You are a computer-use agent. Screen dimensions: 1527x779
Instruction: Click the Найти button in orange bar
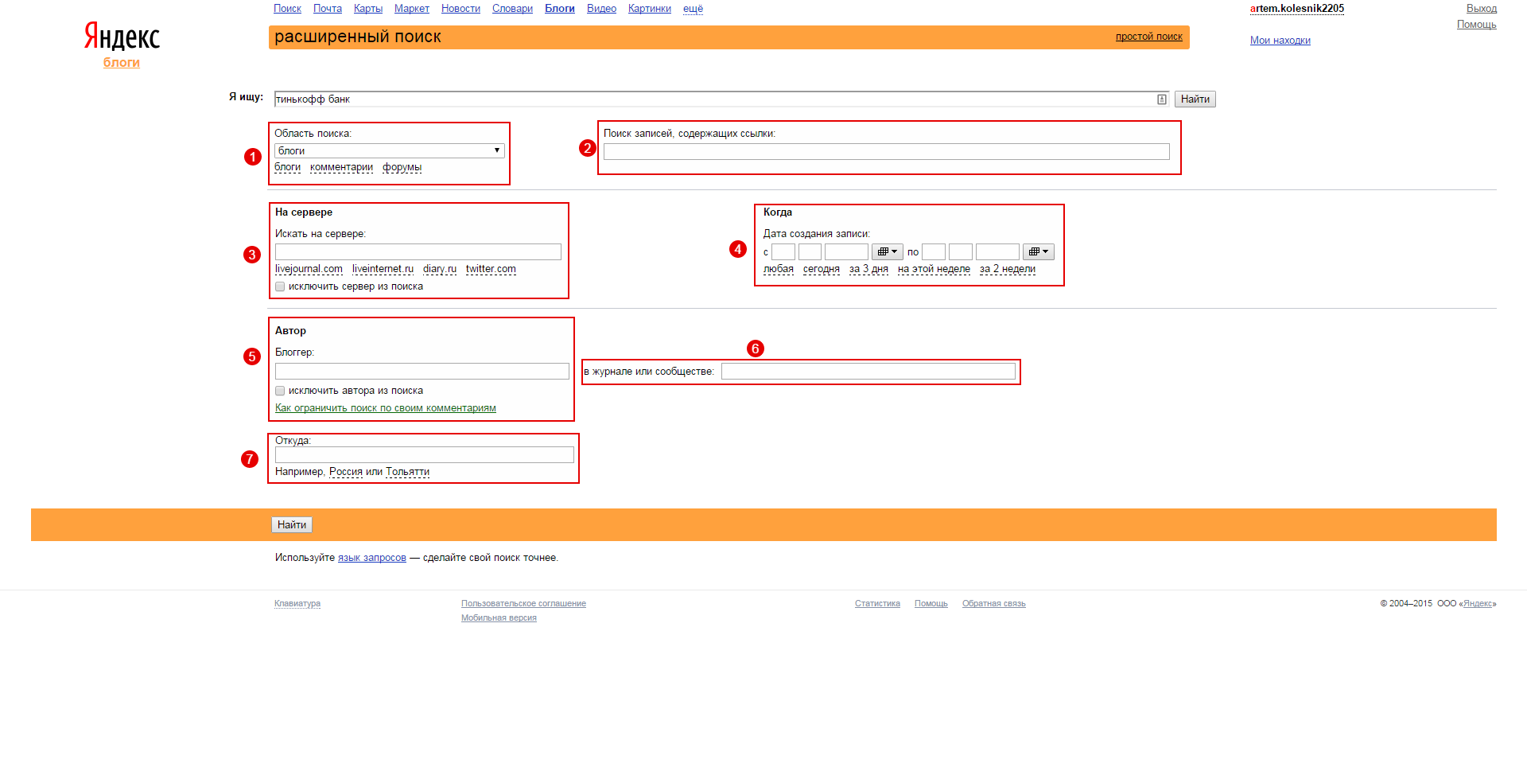(292, 525)
